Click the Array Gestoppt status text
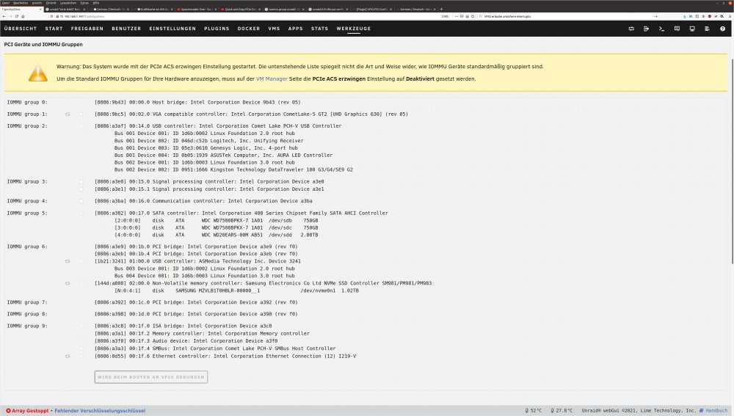Screen dimensions: 734x416 (x=30, y=411)
